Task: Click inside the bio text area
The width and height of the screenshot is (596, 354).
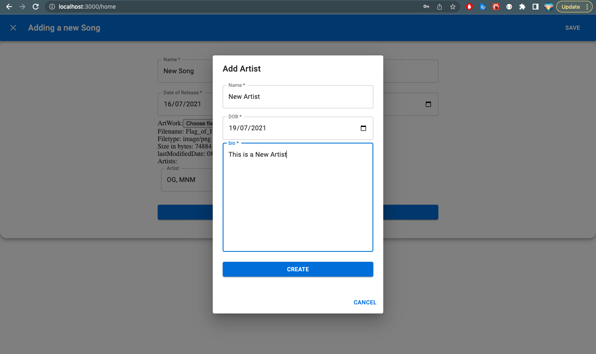Action: click(298, 196)
